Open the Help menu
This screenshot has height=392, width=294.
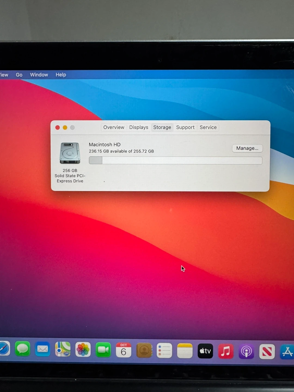tap(61, 75)
